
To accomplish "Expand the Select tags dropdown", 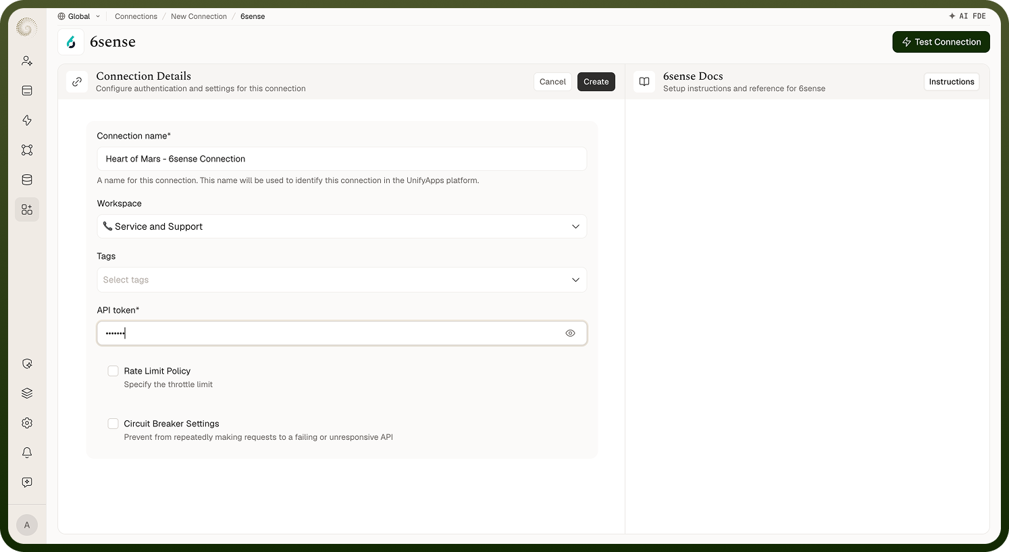I will pyautogui.click(x=342, y=280).
